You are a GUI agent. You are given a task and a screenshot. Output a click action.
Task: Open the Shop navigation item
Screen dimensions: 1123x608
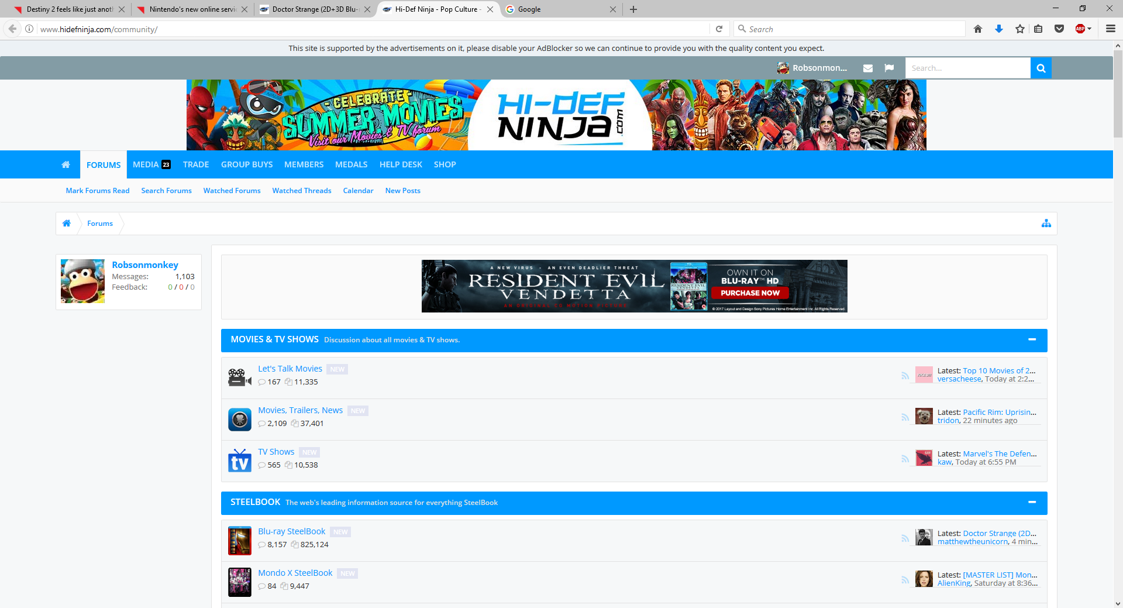(445, 164)
